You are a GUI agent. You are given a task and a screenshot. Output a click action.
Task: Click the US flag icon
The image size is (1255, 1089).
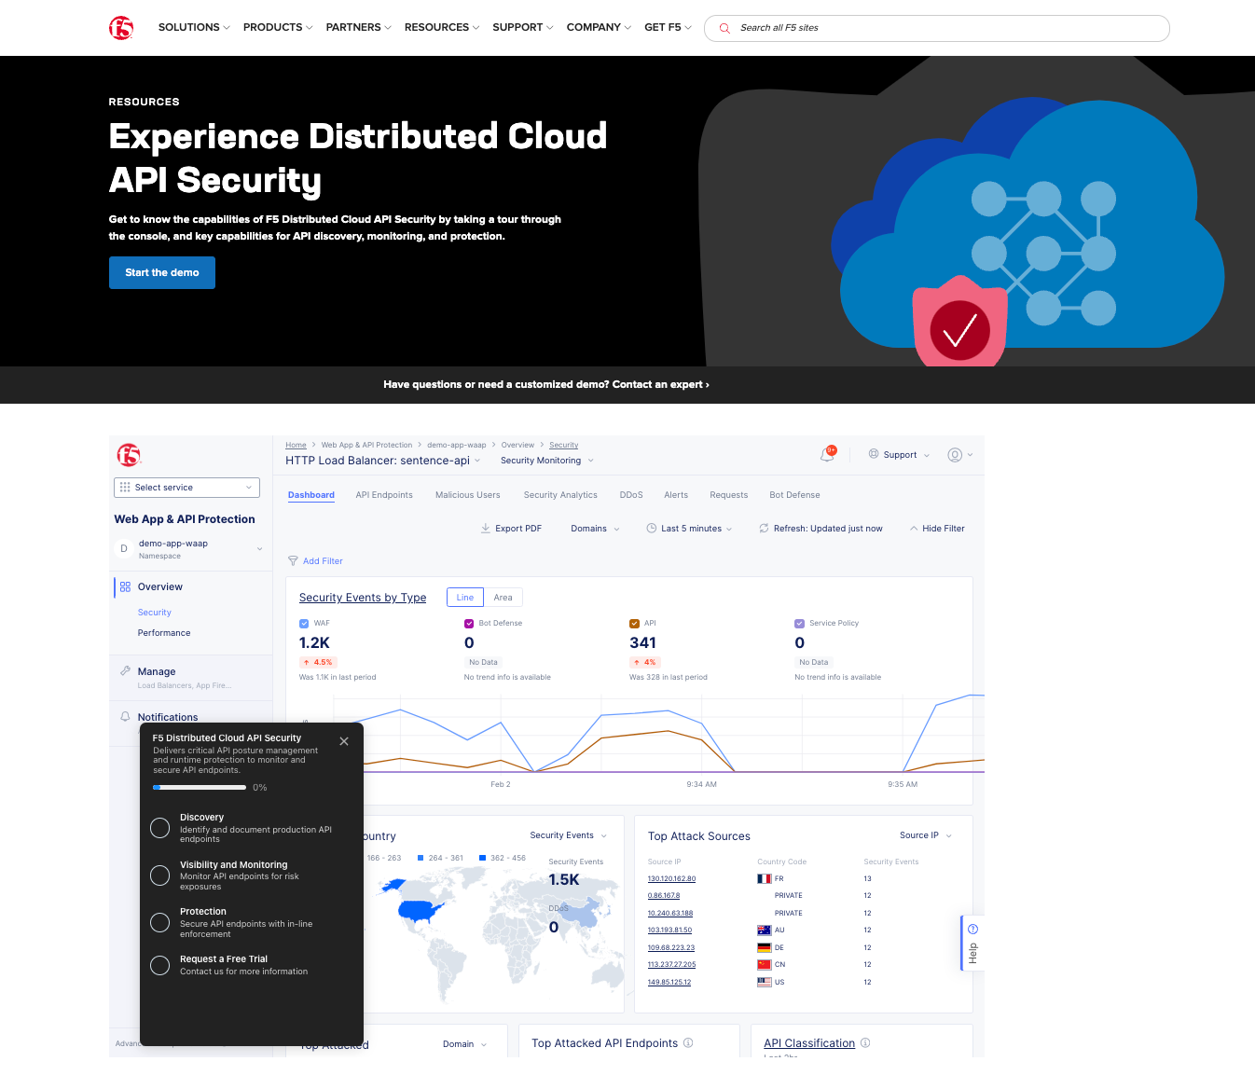coord(764,982)
